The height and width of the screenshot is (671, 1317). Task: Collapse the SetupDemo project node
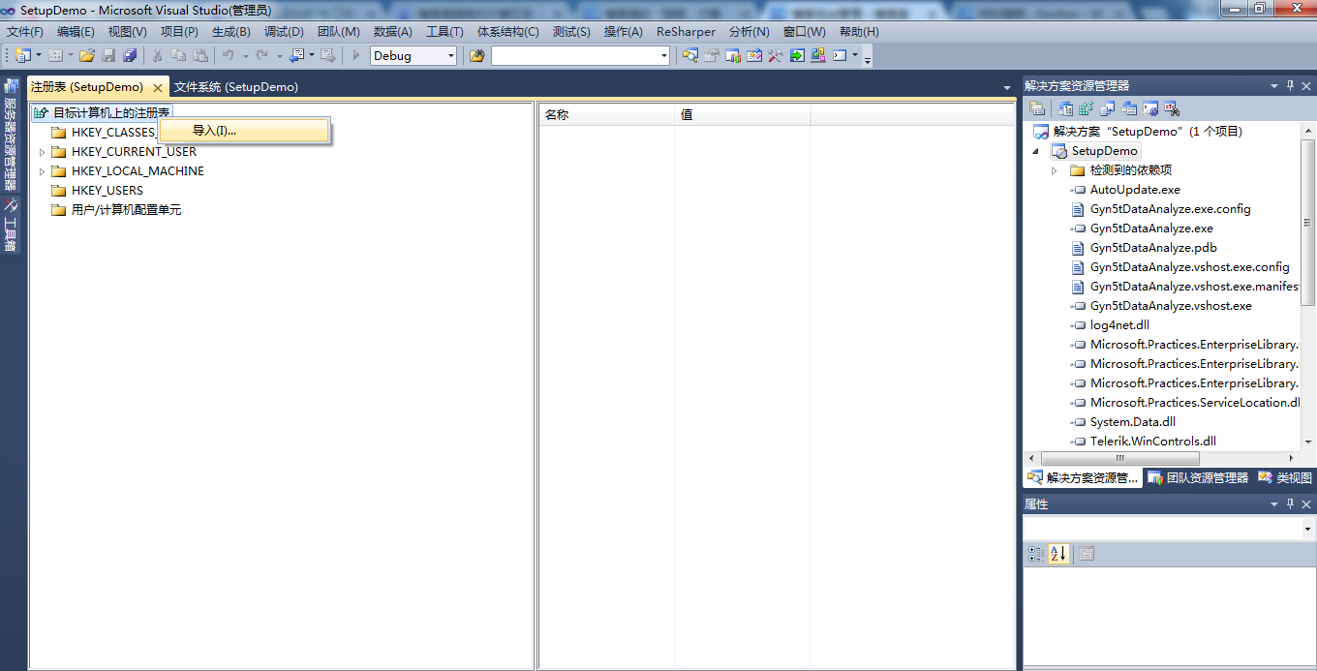click(1035, 151)
